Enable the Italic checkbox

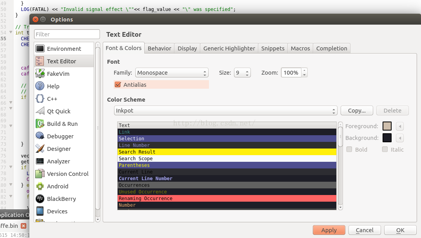(385, 149)
